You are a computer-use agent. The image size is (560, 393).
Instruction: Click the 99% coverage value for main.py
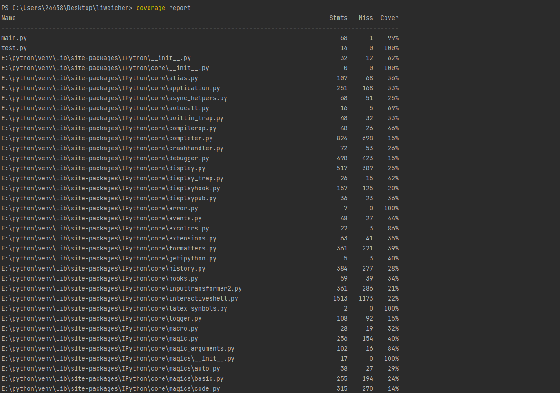coord(393,38)
